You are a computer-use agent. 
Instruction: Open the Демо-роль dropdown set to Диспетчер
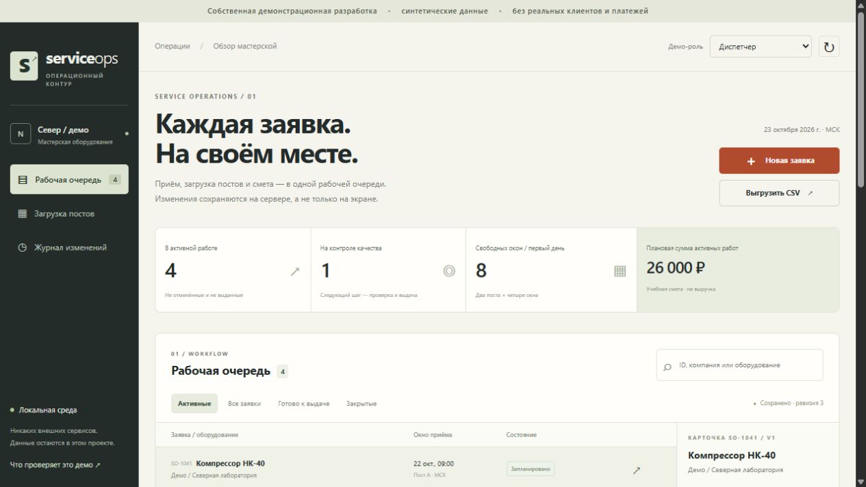click(x=761, y=47)
